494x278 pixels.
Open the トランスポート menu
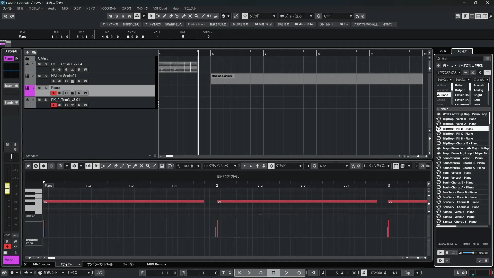[108, 8]
